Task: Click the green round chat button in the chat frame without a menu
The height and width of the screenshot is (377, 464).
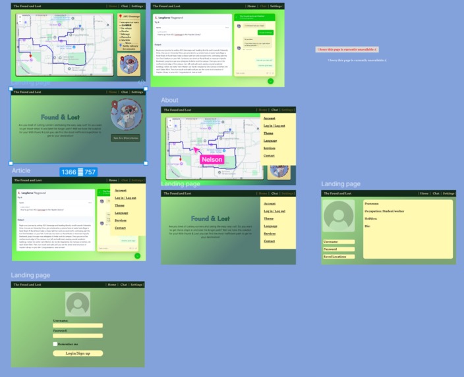Action: [x=270, y=81]
